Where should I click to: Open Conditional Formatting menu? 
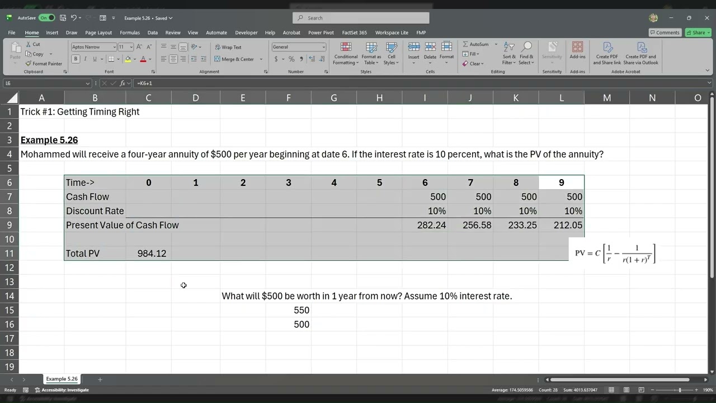346,53
